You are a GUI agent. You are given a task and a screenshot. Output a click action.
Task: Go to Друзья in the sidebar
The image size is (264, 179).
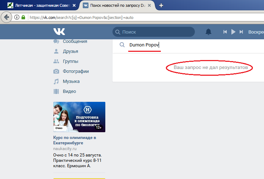(70, 51)
